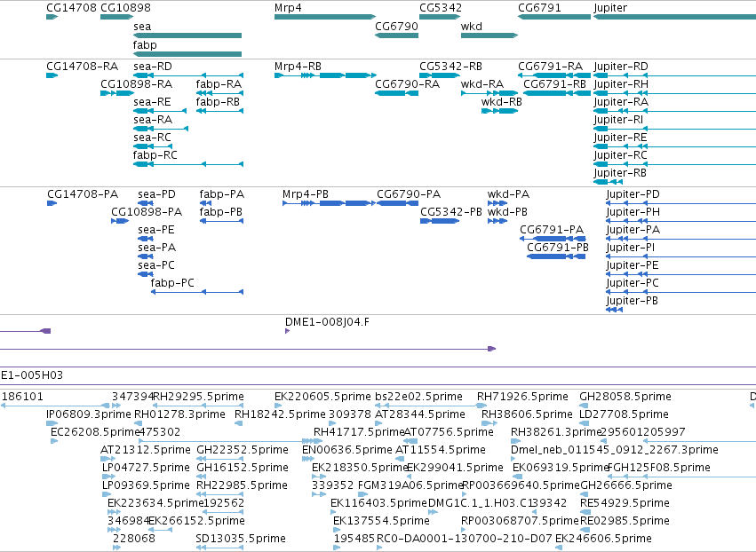Select EST label SD13035.5prime
Viewport: 756px width, 552px height.
pos(240,539)
